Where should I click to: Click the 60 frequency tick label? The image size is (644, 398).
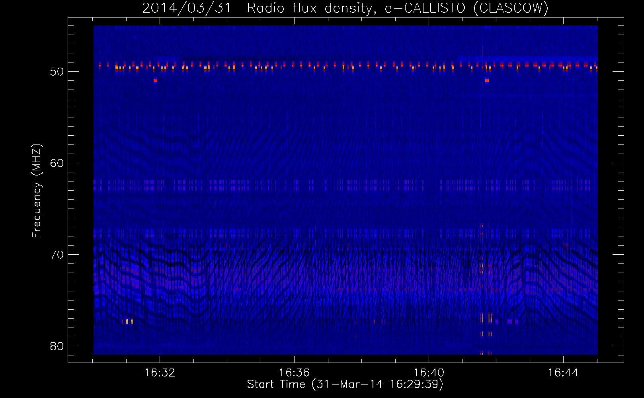tap(57, 163)
